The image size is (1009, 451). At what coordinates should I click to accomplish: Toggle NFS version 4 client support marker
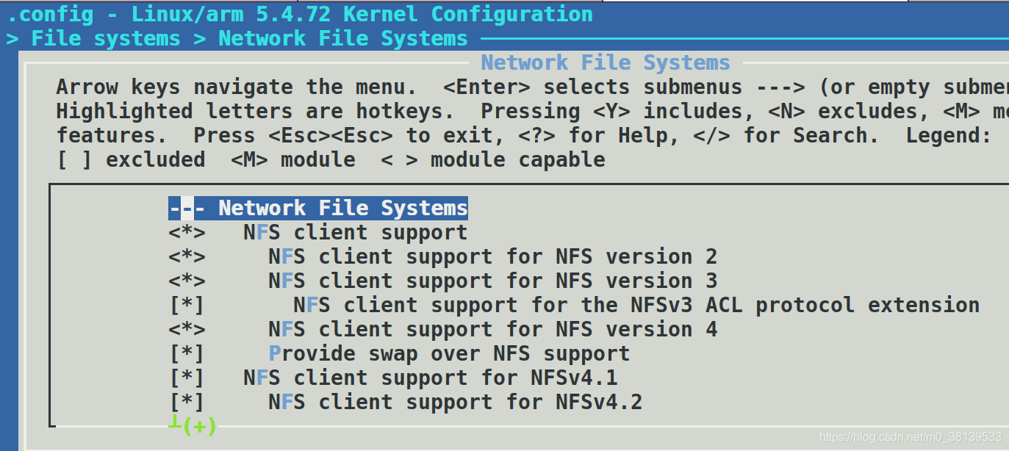click(187, 330)
